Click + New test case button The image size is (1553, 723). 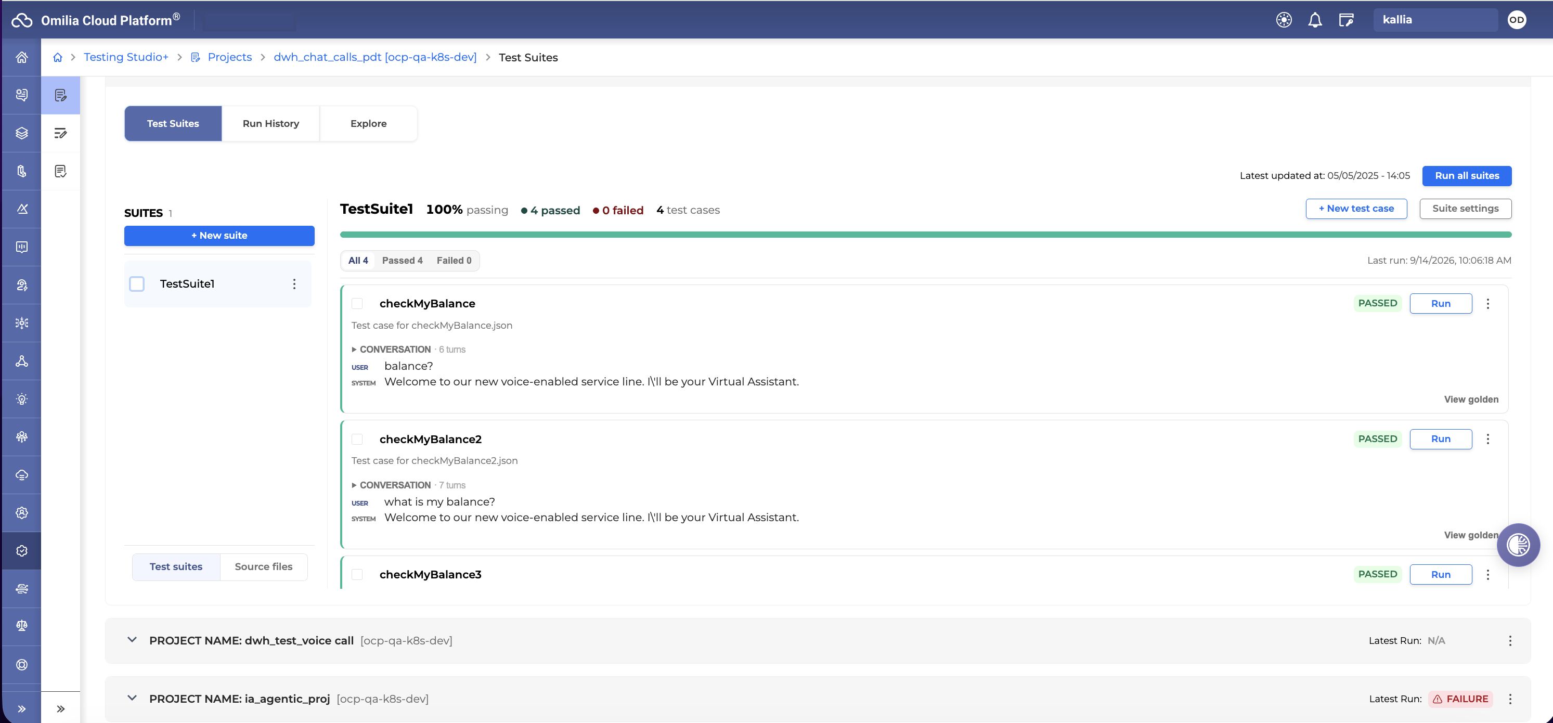(1356, 209)
